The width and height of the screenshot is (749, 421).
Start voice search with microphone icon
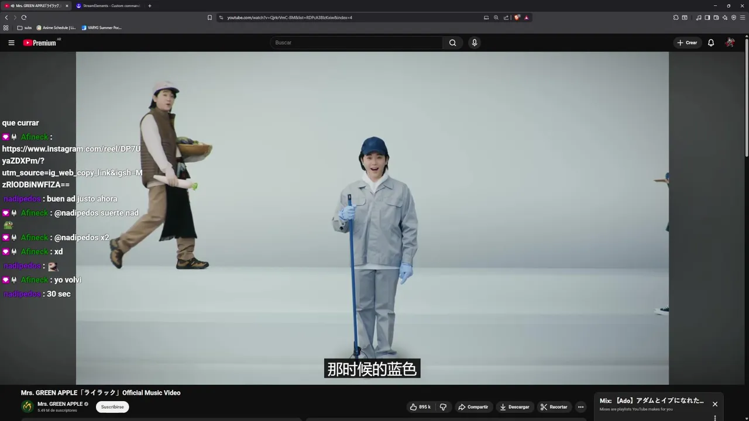475,43
